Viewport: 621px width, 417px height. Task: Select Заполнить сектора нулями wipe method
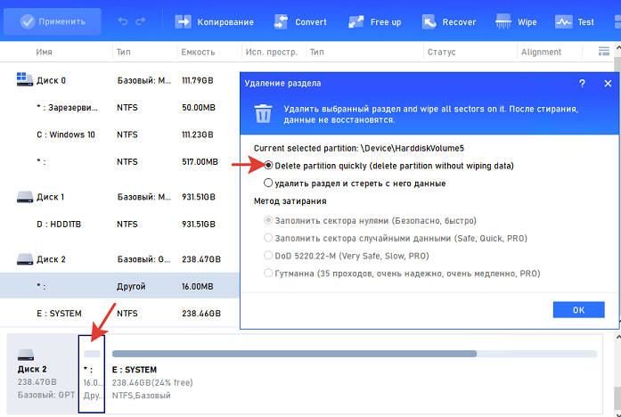click(268, 220)
